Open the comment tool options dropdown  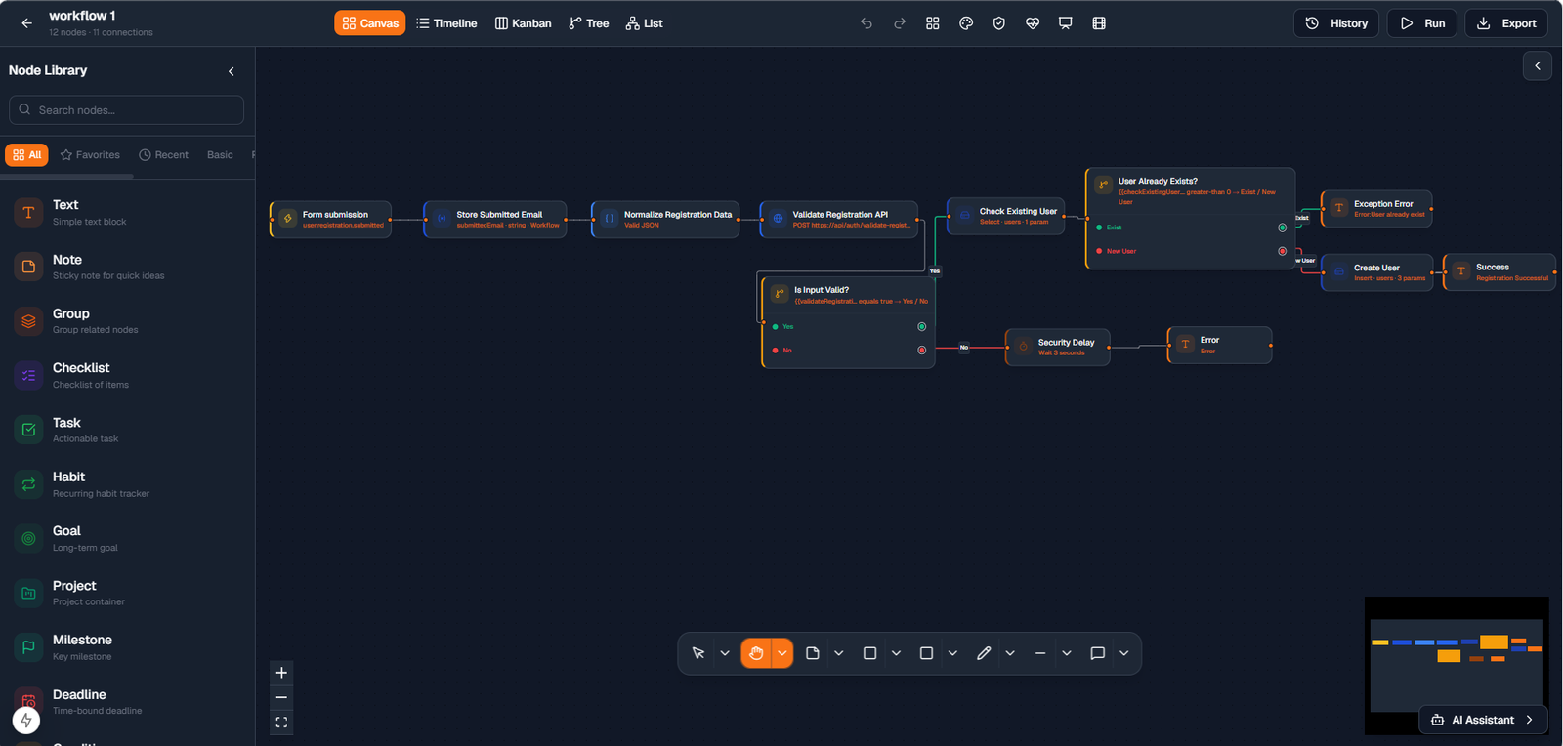(1124, 653)
